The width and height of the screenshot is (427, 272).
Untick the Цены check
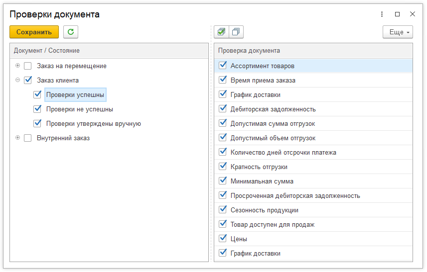click(222, 239)
